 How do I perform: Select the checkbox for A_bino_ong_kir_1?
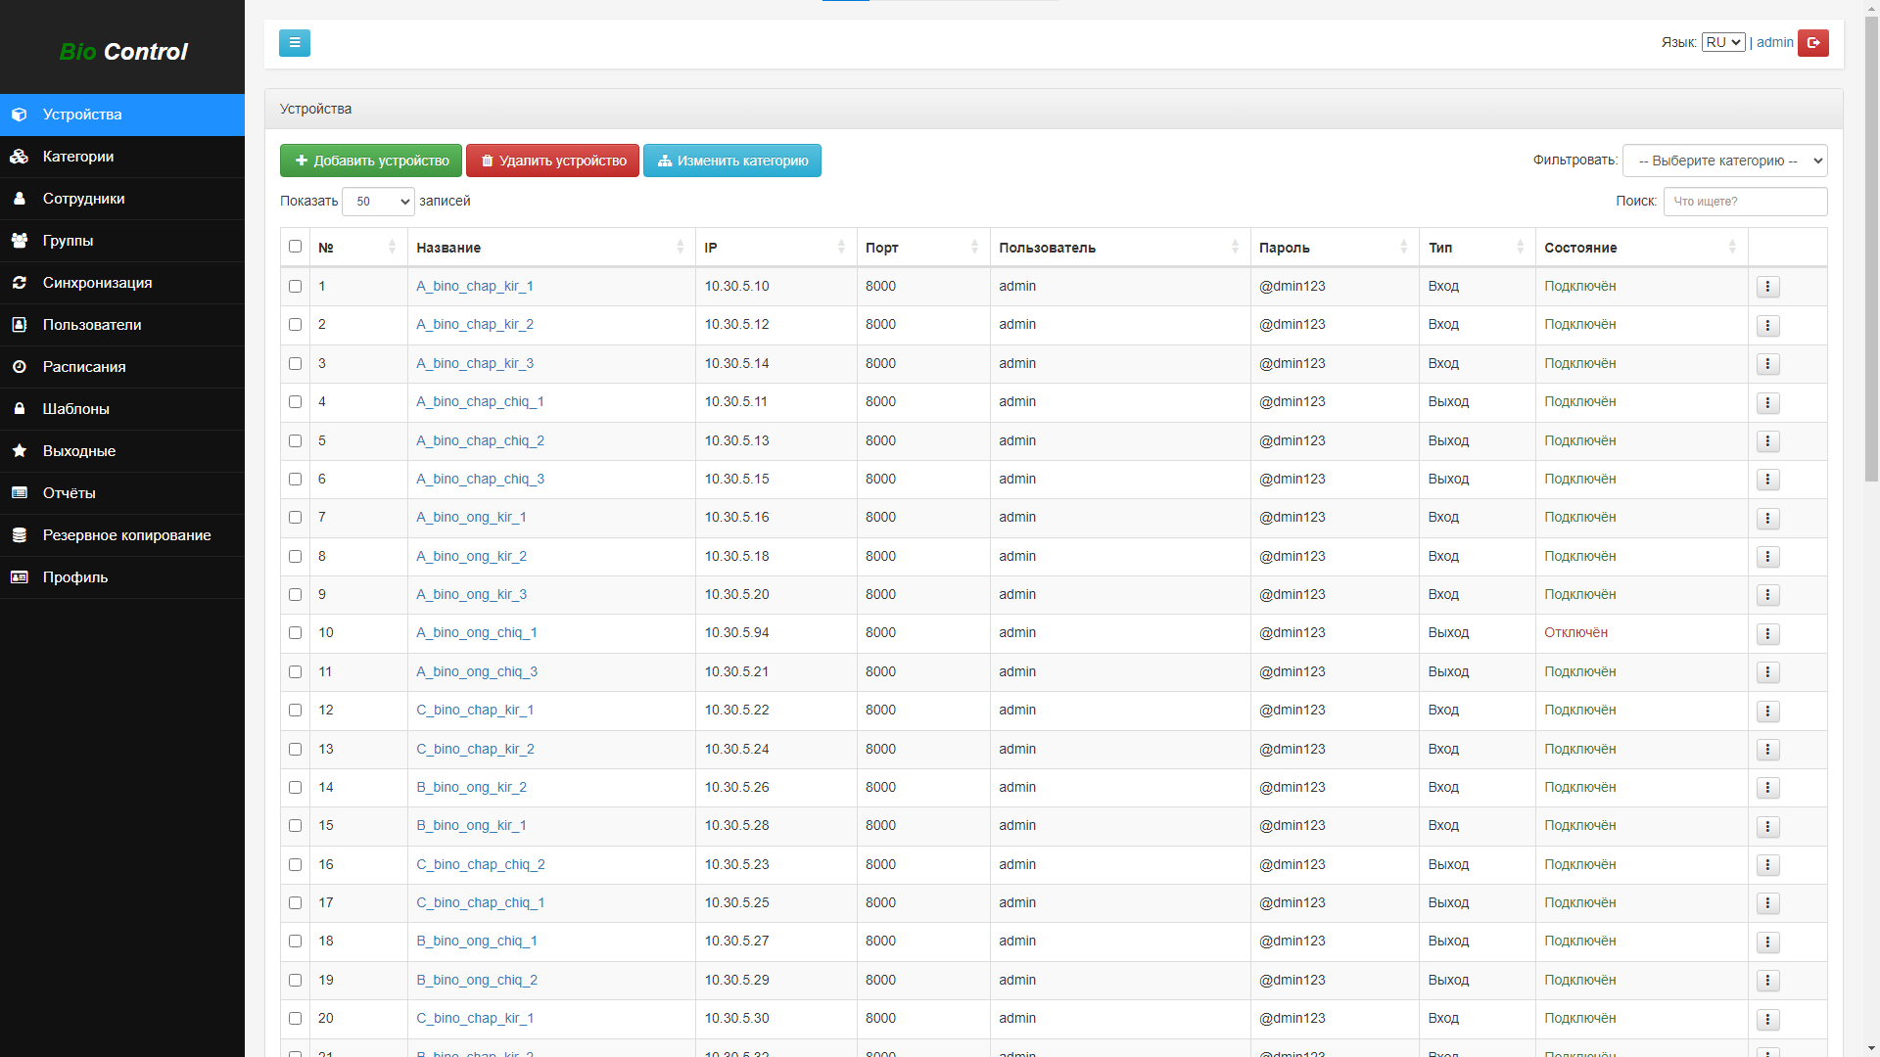295,517
